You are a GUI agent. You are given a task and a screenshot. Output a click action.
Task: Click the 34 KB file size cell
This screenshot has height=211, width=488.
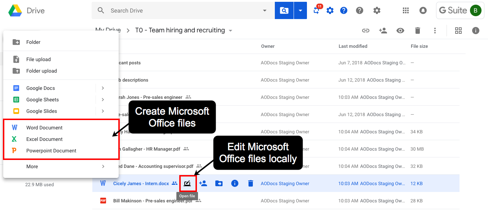pos(417,132)
